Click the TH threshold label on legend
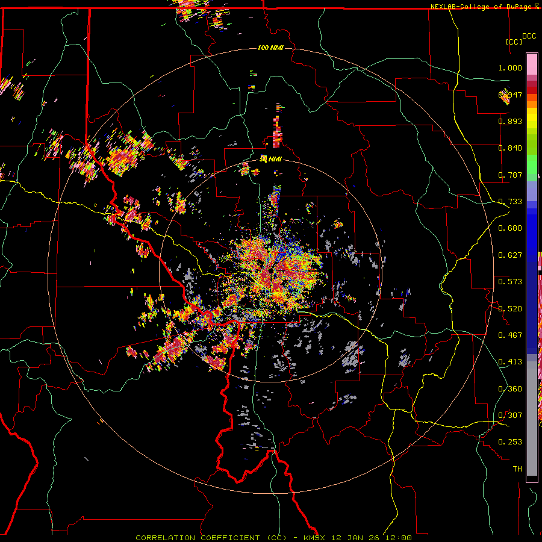Viewport: 542px width, 542px height. tap(517, 469)
